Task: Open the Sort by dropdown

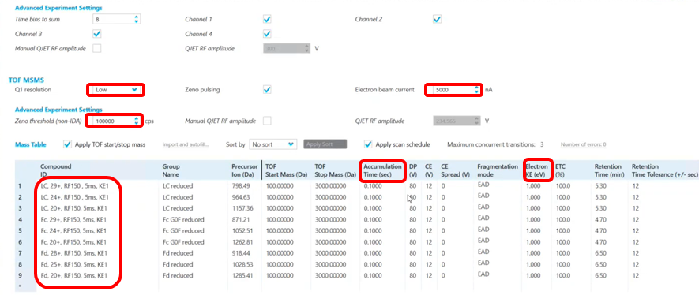Action: pos(272,144)
